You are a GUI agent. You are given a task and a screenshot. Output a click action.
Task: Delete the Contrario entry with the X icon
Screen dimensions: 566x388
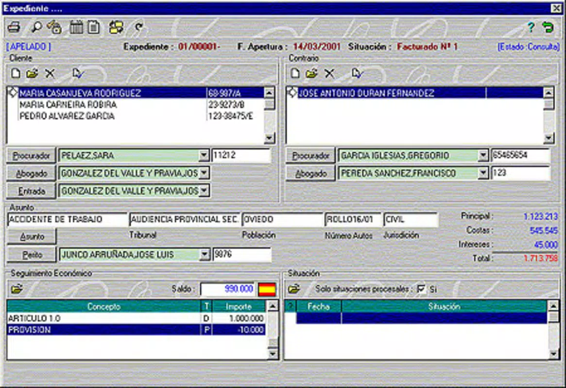[x=329, y=74]
